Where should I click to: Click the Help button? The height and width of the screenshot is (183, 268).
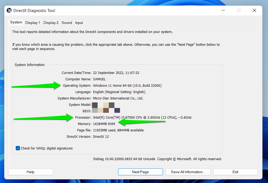pos(31,172)
